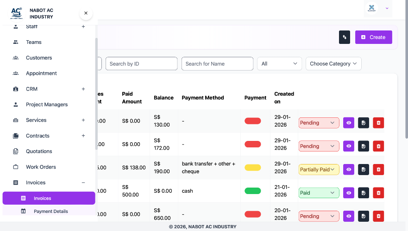The width and height of the screenshot is (408, 231).
Task: Expand the Contracts submenu plus
Action: click(83, 135)
